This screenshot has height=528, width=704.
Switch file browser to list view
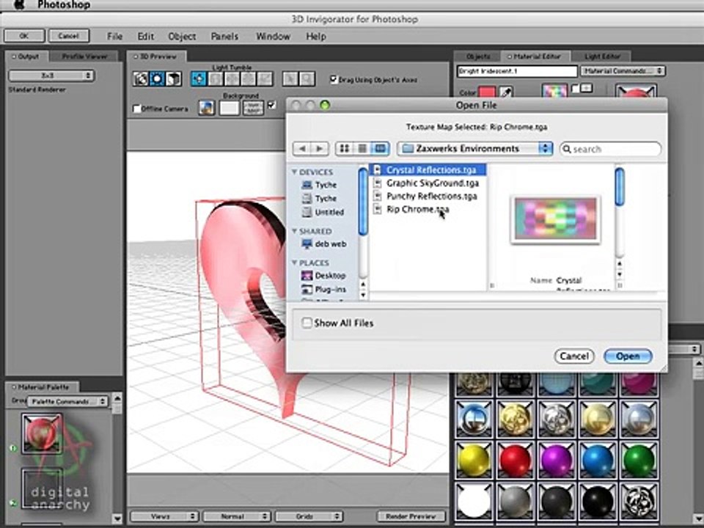362,149
